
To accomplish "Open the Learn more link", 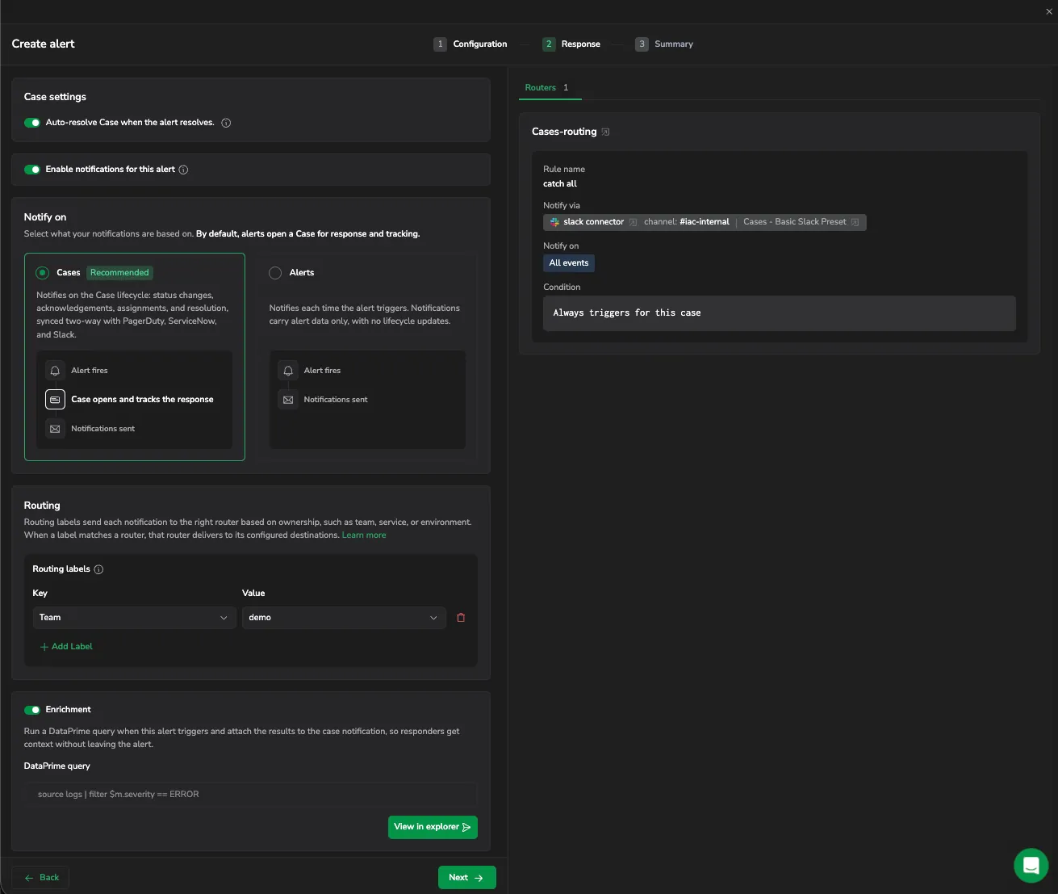I will pos(364,535).
